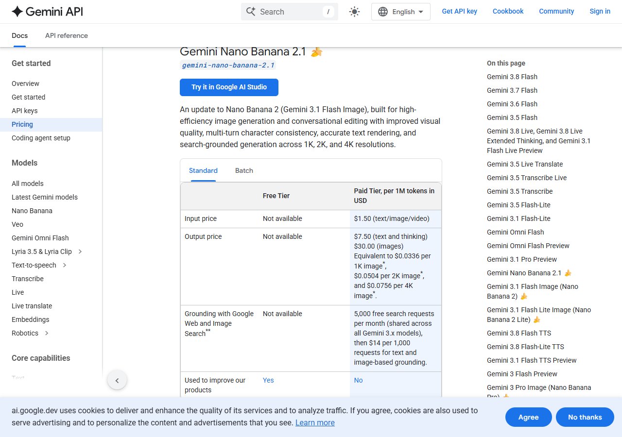Open the Cookbook link
Image resolution: width=622 pixels, height=437 pixels.
pyautogui.click(x=508, y=11)
